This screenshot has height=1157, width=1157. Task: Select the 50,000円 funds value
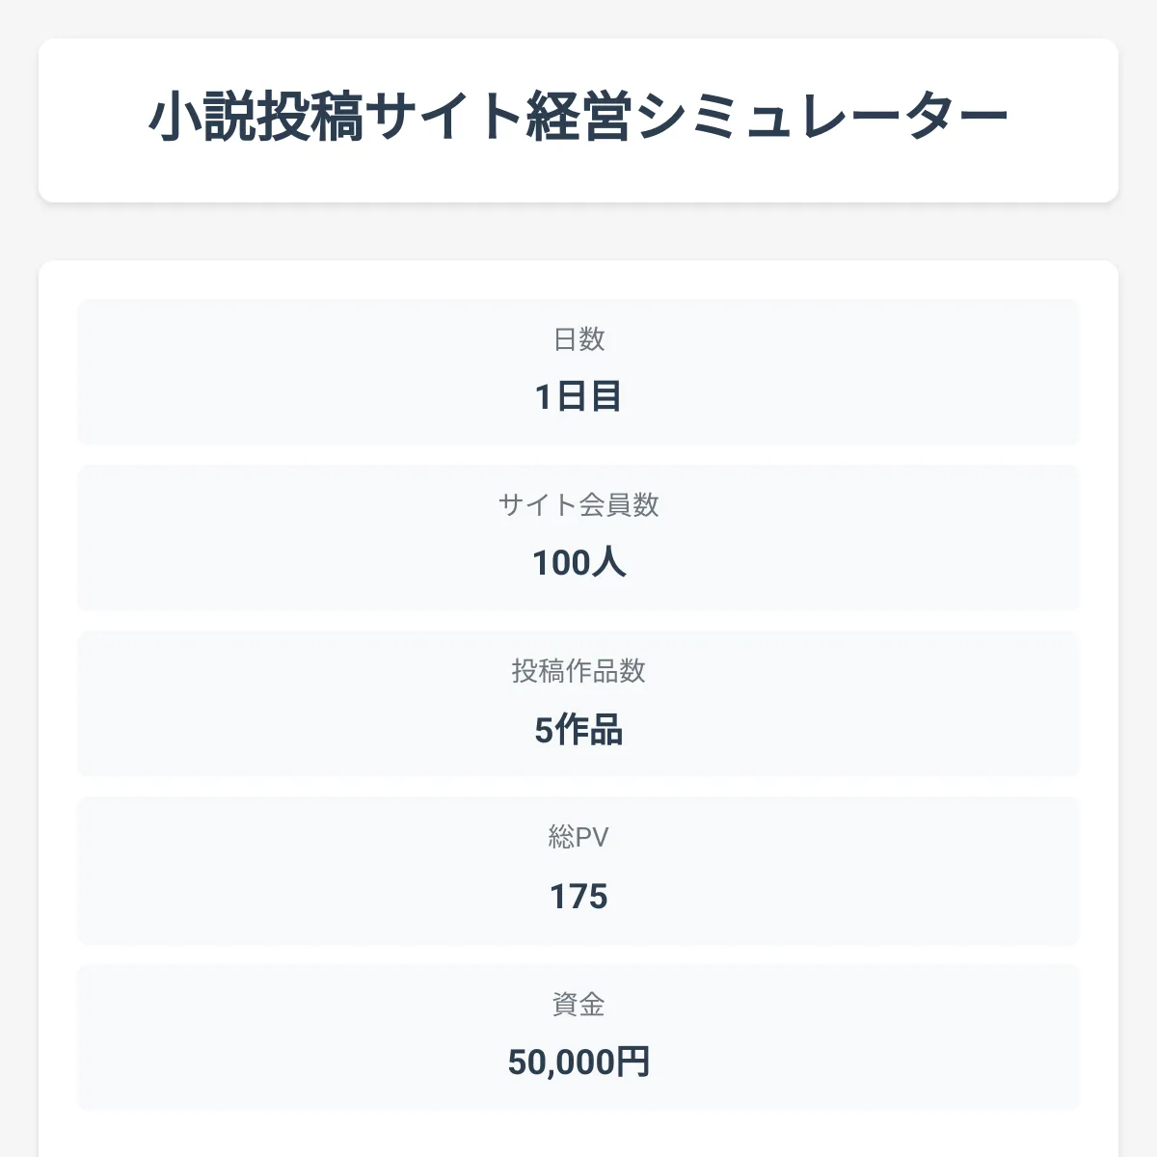578,1063
